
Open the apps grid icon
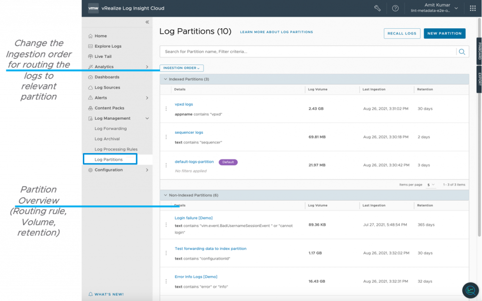coord(473,8)
